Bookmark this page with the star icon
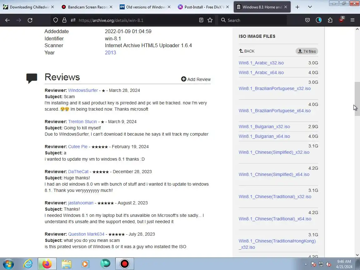This screenshot has width=360, height=270. [210, 20]
